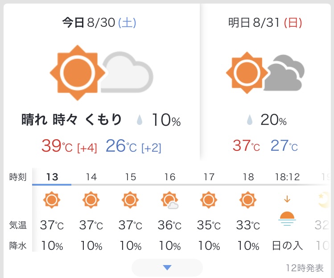This screenshot has width=334, height=278.
Task: Select the 13 o'clock hour column header
Action: tap(52, 177)
